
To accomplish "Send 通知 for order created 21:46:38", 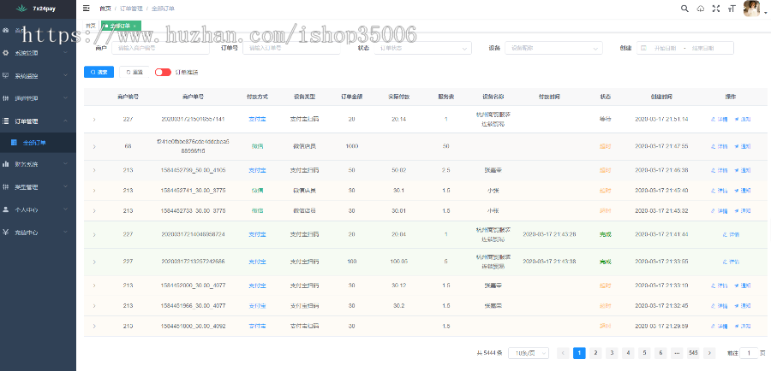I will (x=743, y=170).
